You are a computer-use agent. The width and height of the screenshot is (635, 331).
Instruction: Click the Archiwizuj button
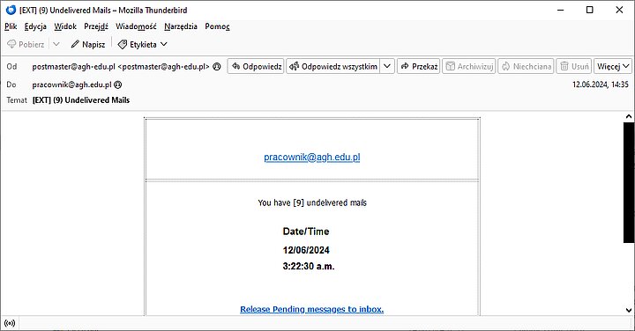[469, 66]
